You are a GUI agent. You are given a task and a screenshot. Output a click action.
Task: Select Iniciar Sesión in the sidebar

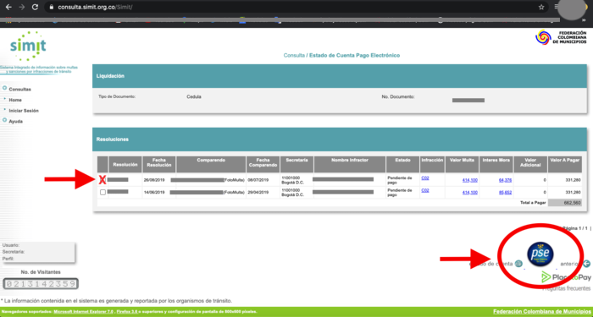(x=24, y=111)
